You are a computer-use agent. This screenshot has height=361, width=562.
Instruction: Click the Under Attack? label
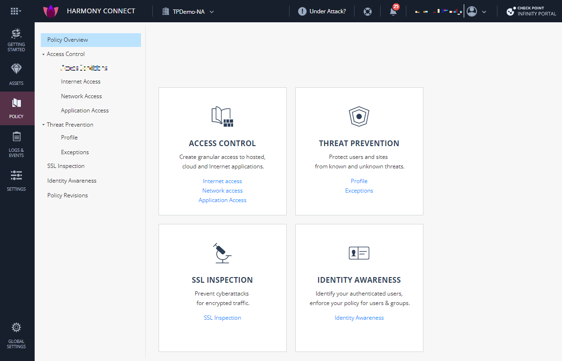(328, 11)
